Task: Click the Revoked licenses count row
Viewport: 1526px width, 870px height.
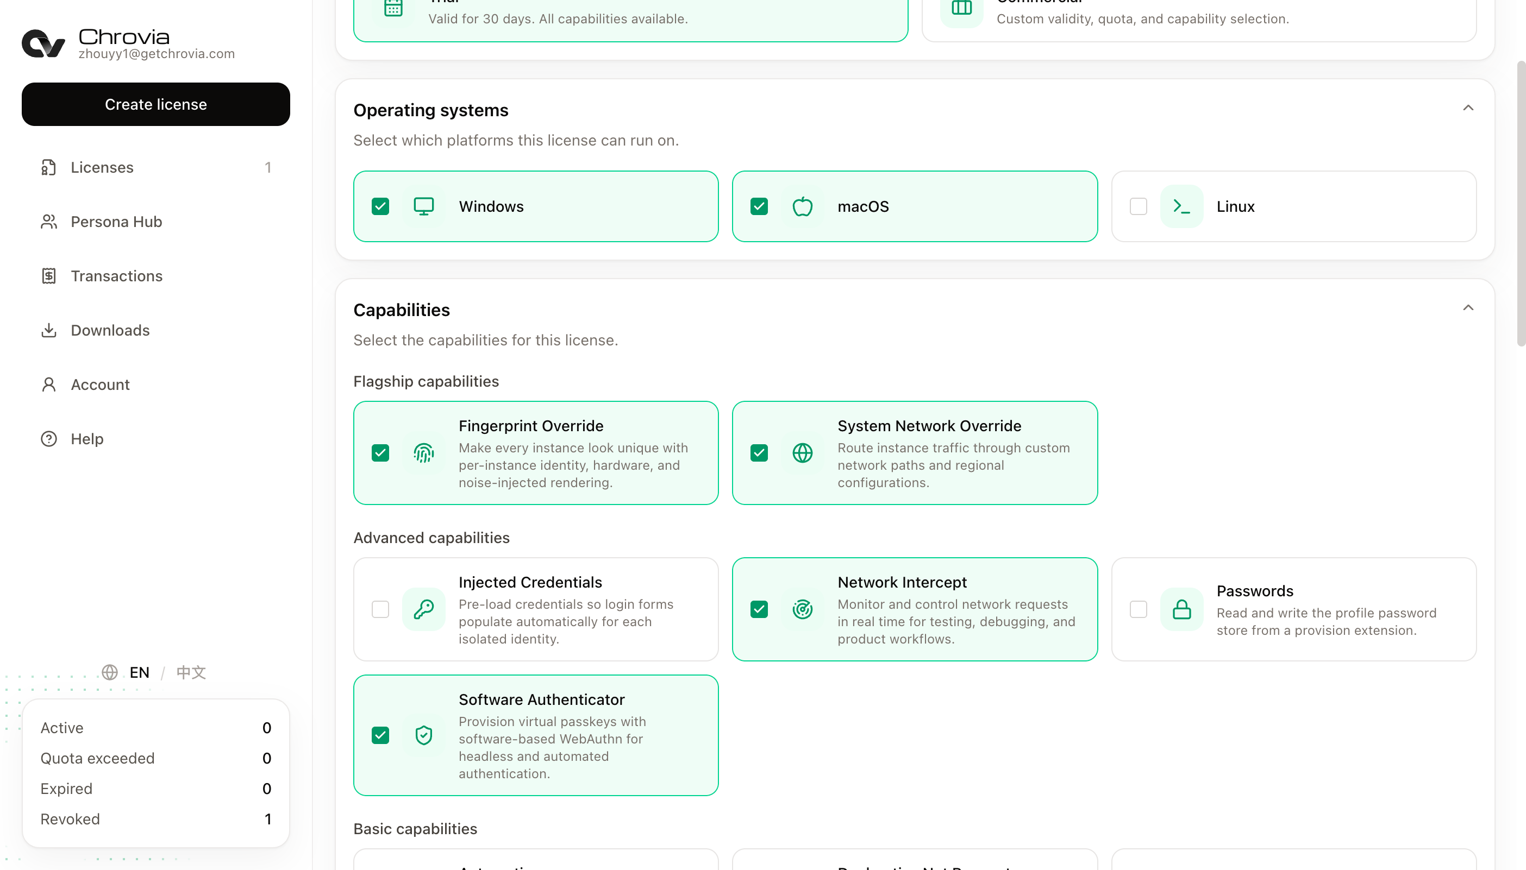Action: pos(155,819)
